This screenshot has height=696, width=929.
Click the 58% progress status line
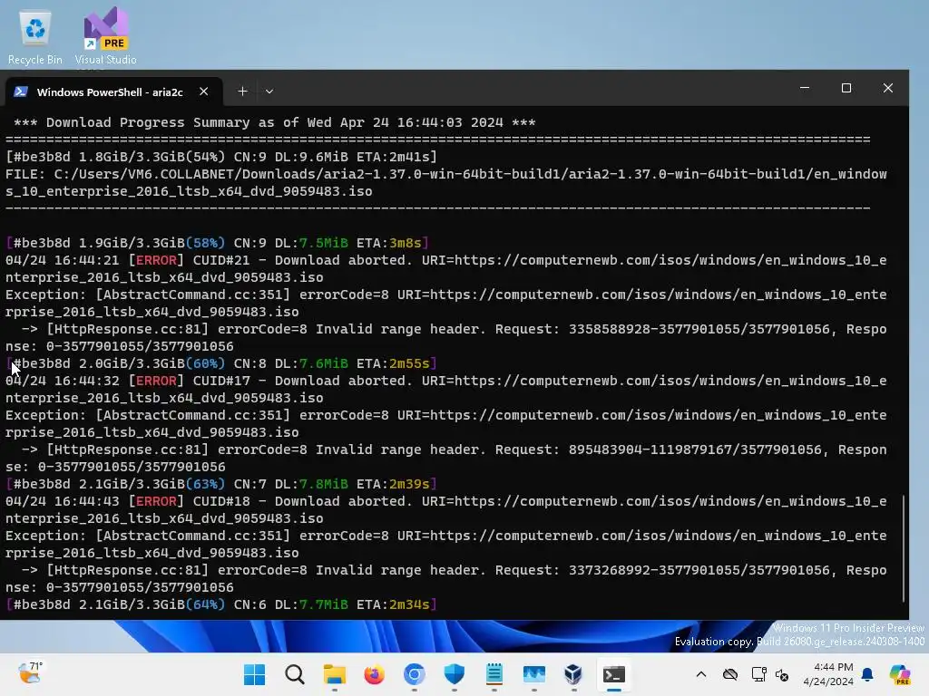(x=218, y=243)
